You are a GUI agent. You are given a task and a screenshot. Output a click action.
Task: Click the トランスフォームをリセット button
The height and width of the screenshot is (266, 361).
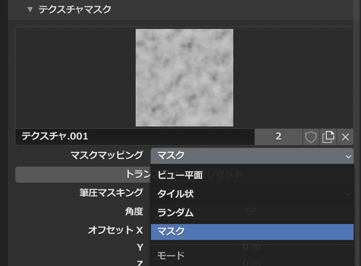pos(83,175)
